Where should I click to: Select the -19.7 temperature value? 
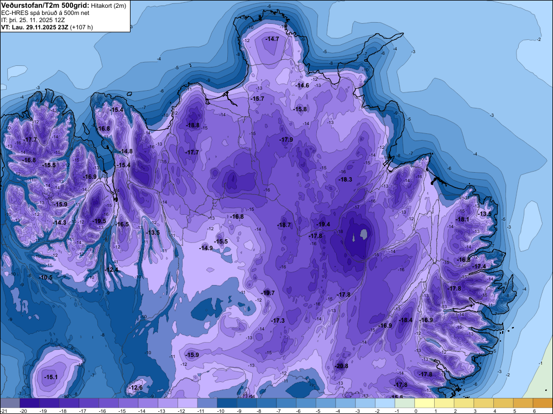pos(268,293)
